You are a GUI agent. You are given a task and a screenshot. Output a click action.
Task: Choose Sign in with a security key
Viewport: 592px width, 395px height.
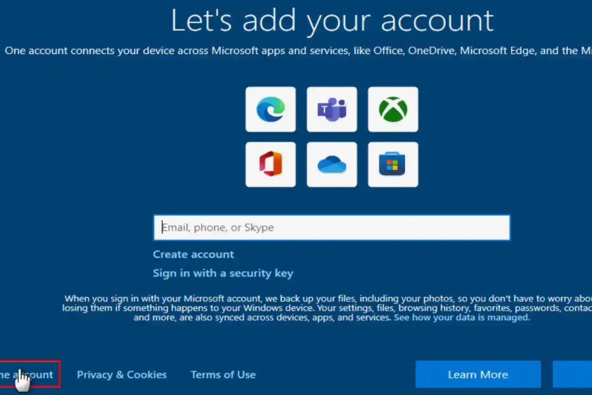[x=223, y=273]
